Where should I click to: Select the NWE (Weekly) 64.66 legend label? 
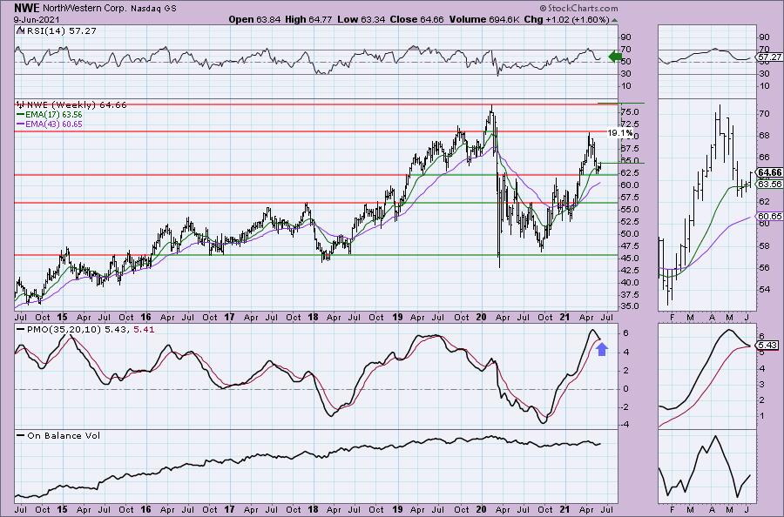point(77,105)
